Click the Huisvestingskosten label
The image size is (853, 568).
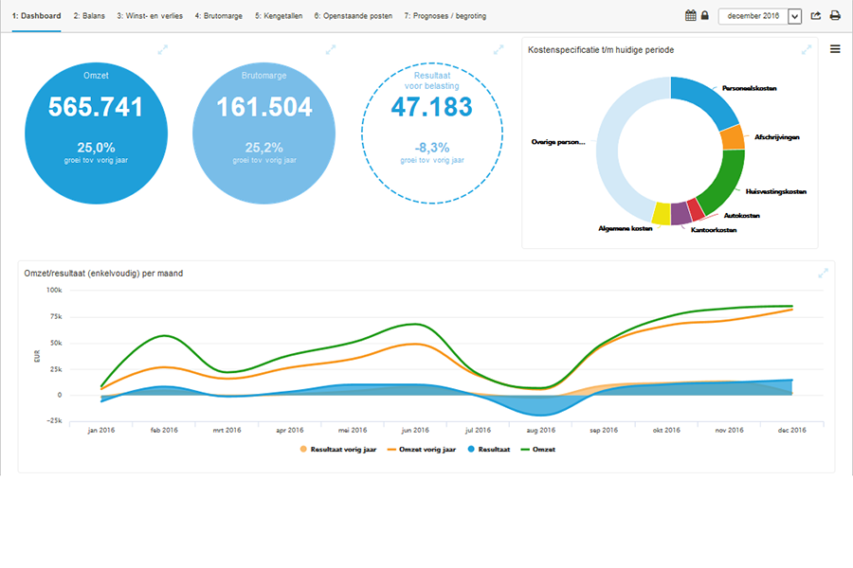(x=775, y=191)
